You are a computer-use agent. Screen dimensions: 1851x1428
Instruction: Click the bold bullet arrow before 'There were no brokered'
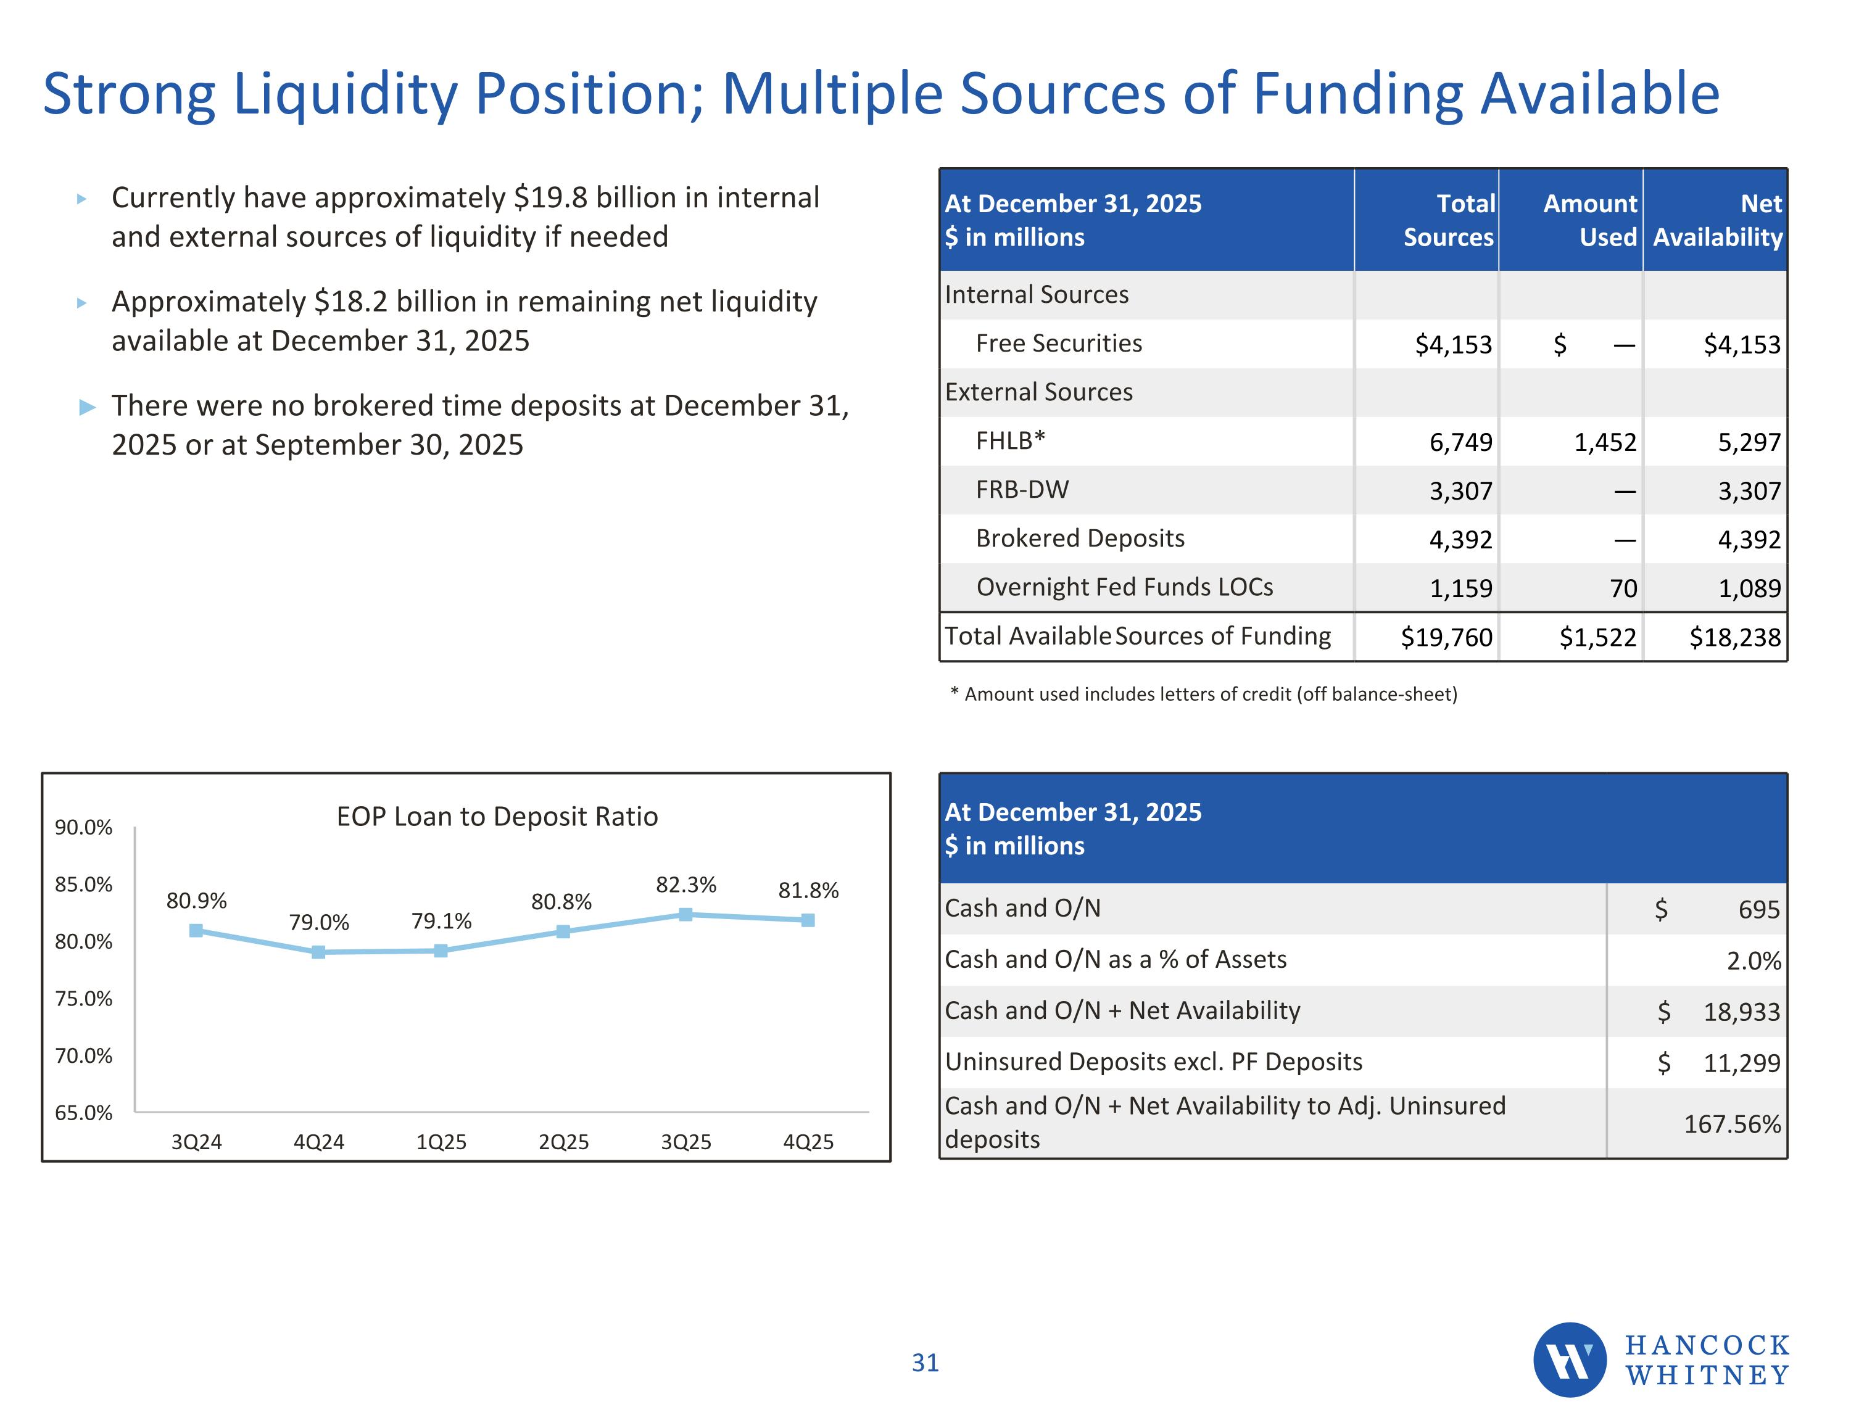tap(87, 408)
